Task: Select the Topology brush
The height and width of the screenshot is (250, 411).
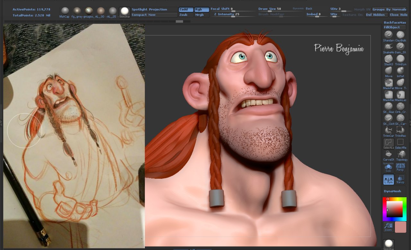Action: coord(400,155)
